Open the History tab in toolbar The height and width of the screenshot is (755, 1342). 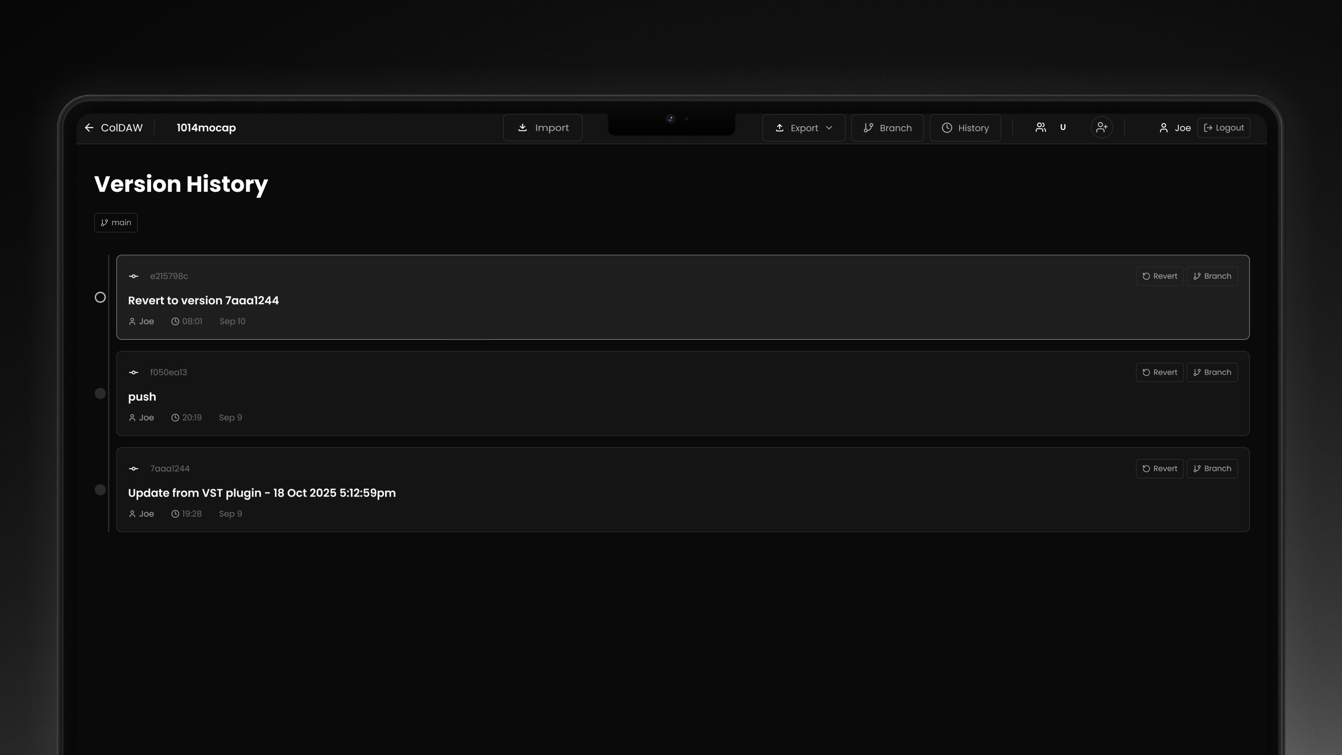click(x=965, y=128)
